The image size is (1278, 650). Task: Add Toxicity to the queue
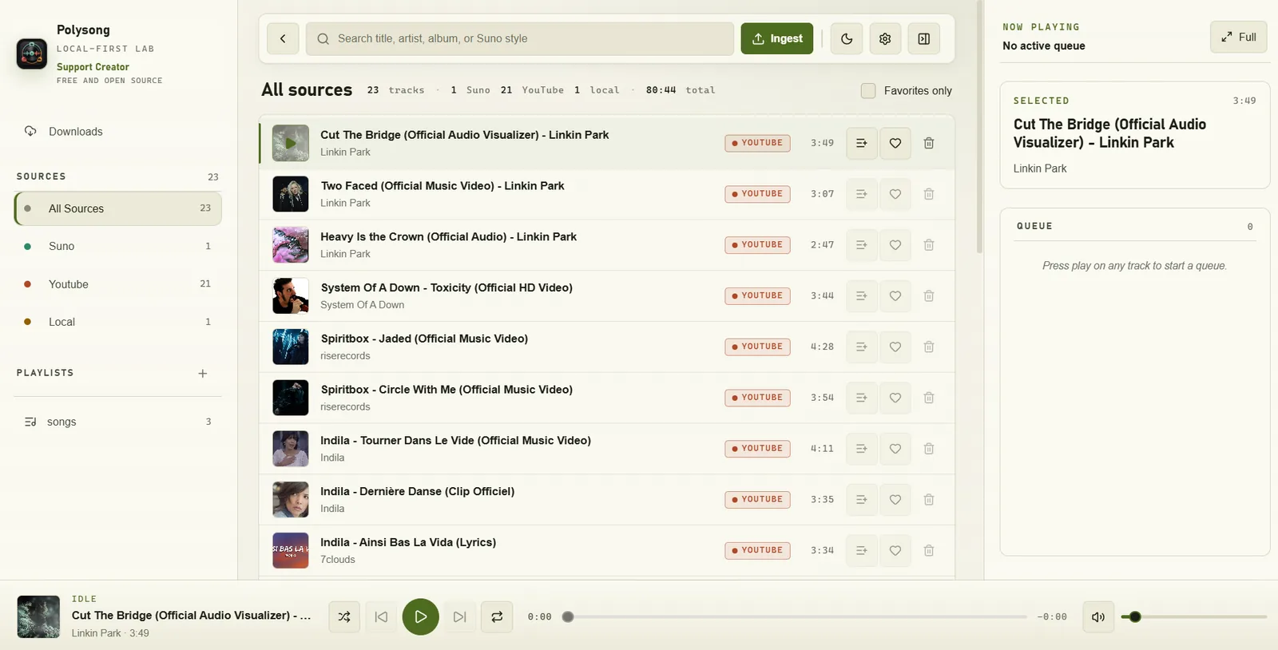[862, 295]
